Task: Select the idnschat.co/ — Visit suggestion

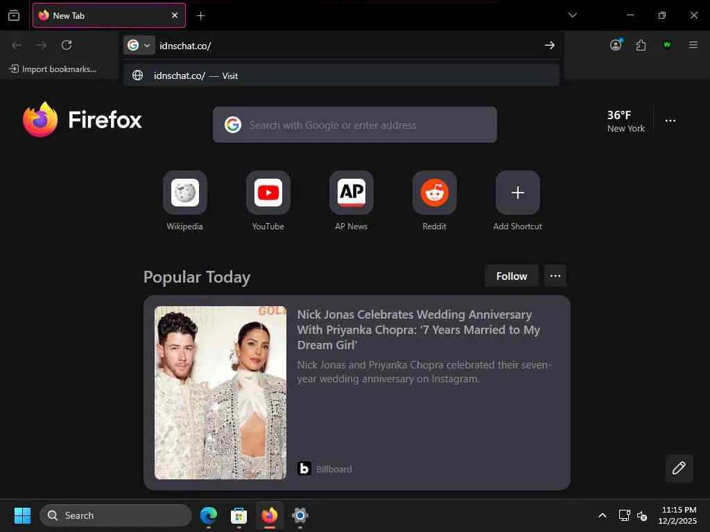Action: pos(341,76)
